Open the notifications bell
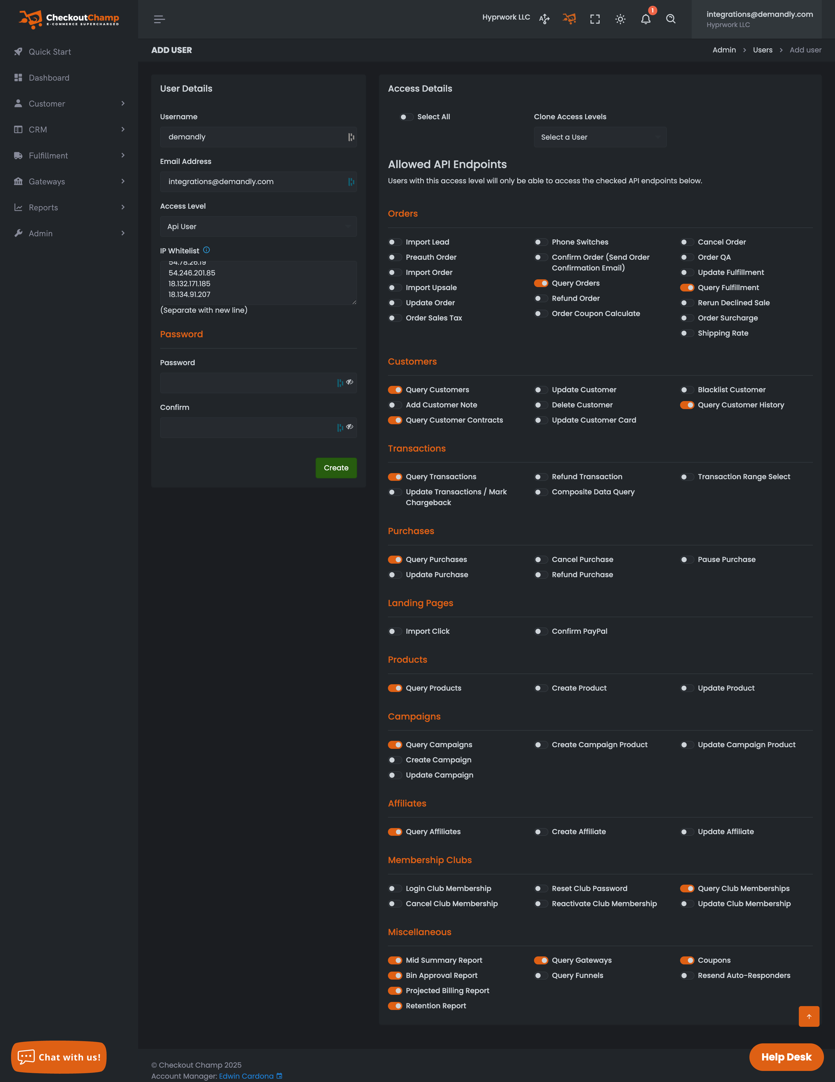 point(646,19)
